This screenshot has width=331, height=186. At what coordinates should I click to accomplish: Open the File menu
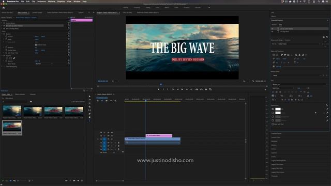point(22,2)
